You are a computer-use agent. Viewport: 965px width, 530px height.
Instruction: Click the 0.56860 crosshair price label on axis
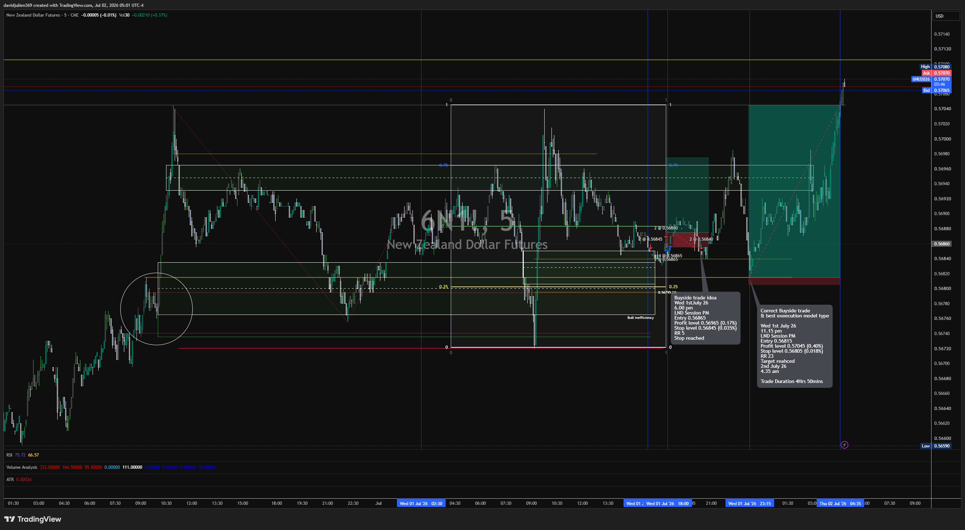pyautogui.click(x=942, y=244)
